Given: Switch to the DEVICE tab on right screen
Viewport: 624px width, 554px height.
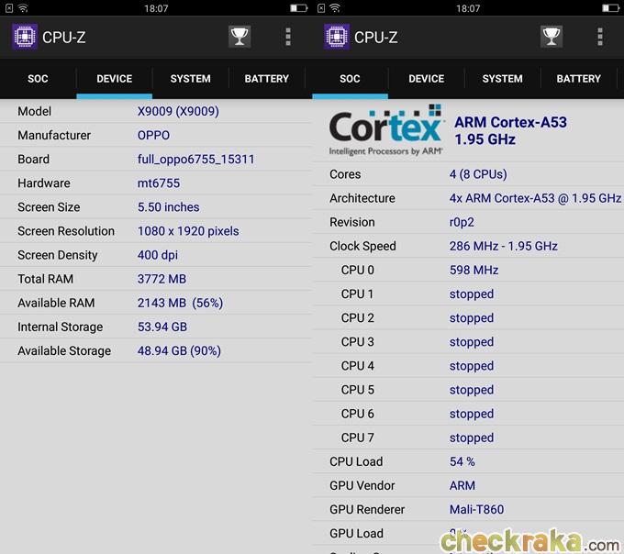Looking at the screenshot, I should 427,79.
